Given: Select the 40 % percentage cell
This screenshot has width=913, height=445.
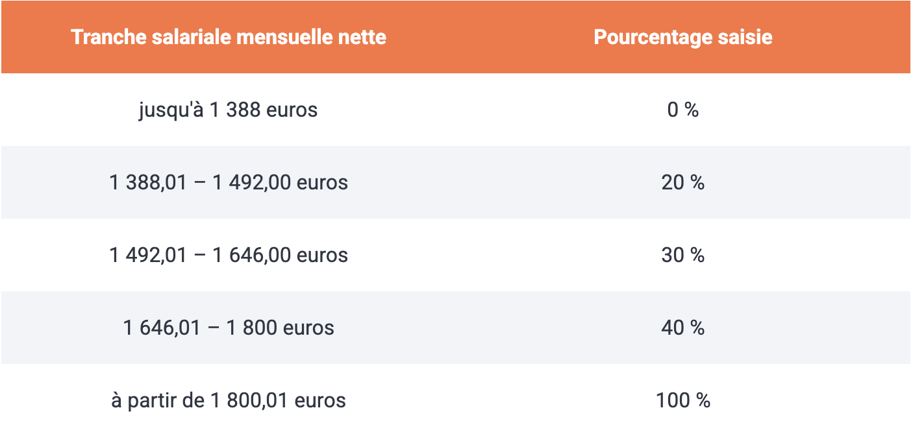Looking at the screenshot, I should [x=683, y=328].
